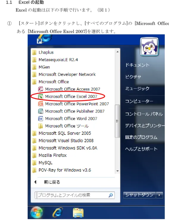Click the programs list scrollbar thumb
Viewport: 169px width, 222px height.
(117, 121)
